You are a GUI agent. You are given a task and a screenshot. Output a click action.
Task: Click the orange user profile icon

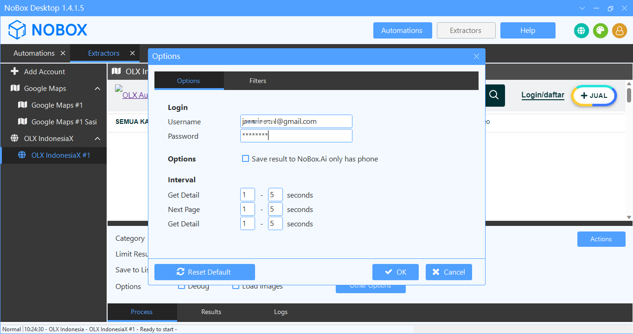pyautogui.click(x=619, y=31)
